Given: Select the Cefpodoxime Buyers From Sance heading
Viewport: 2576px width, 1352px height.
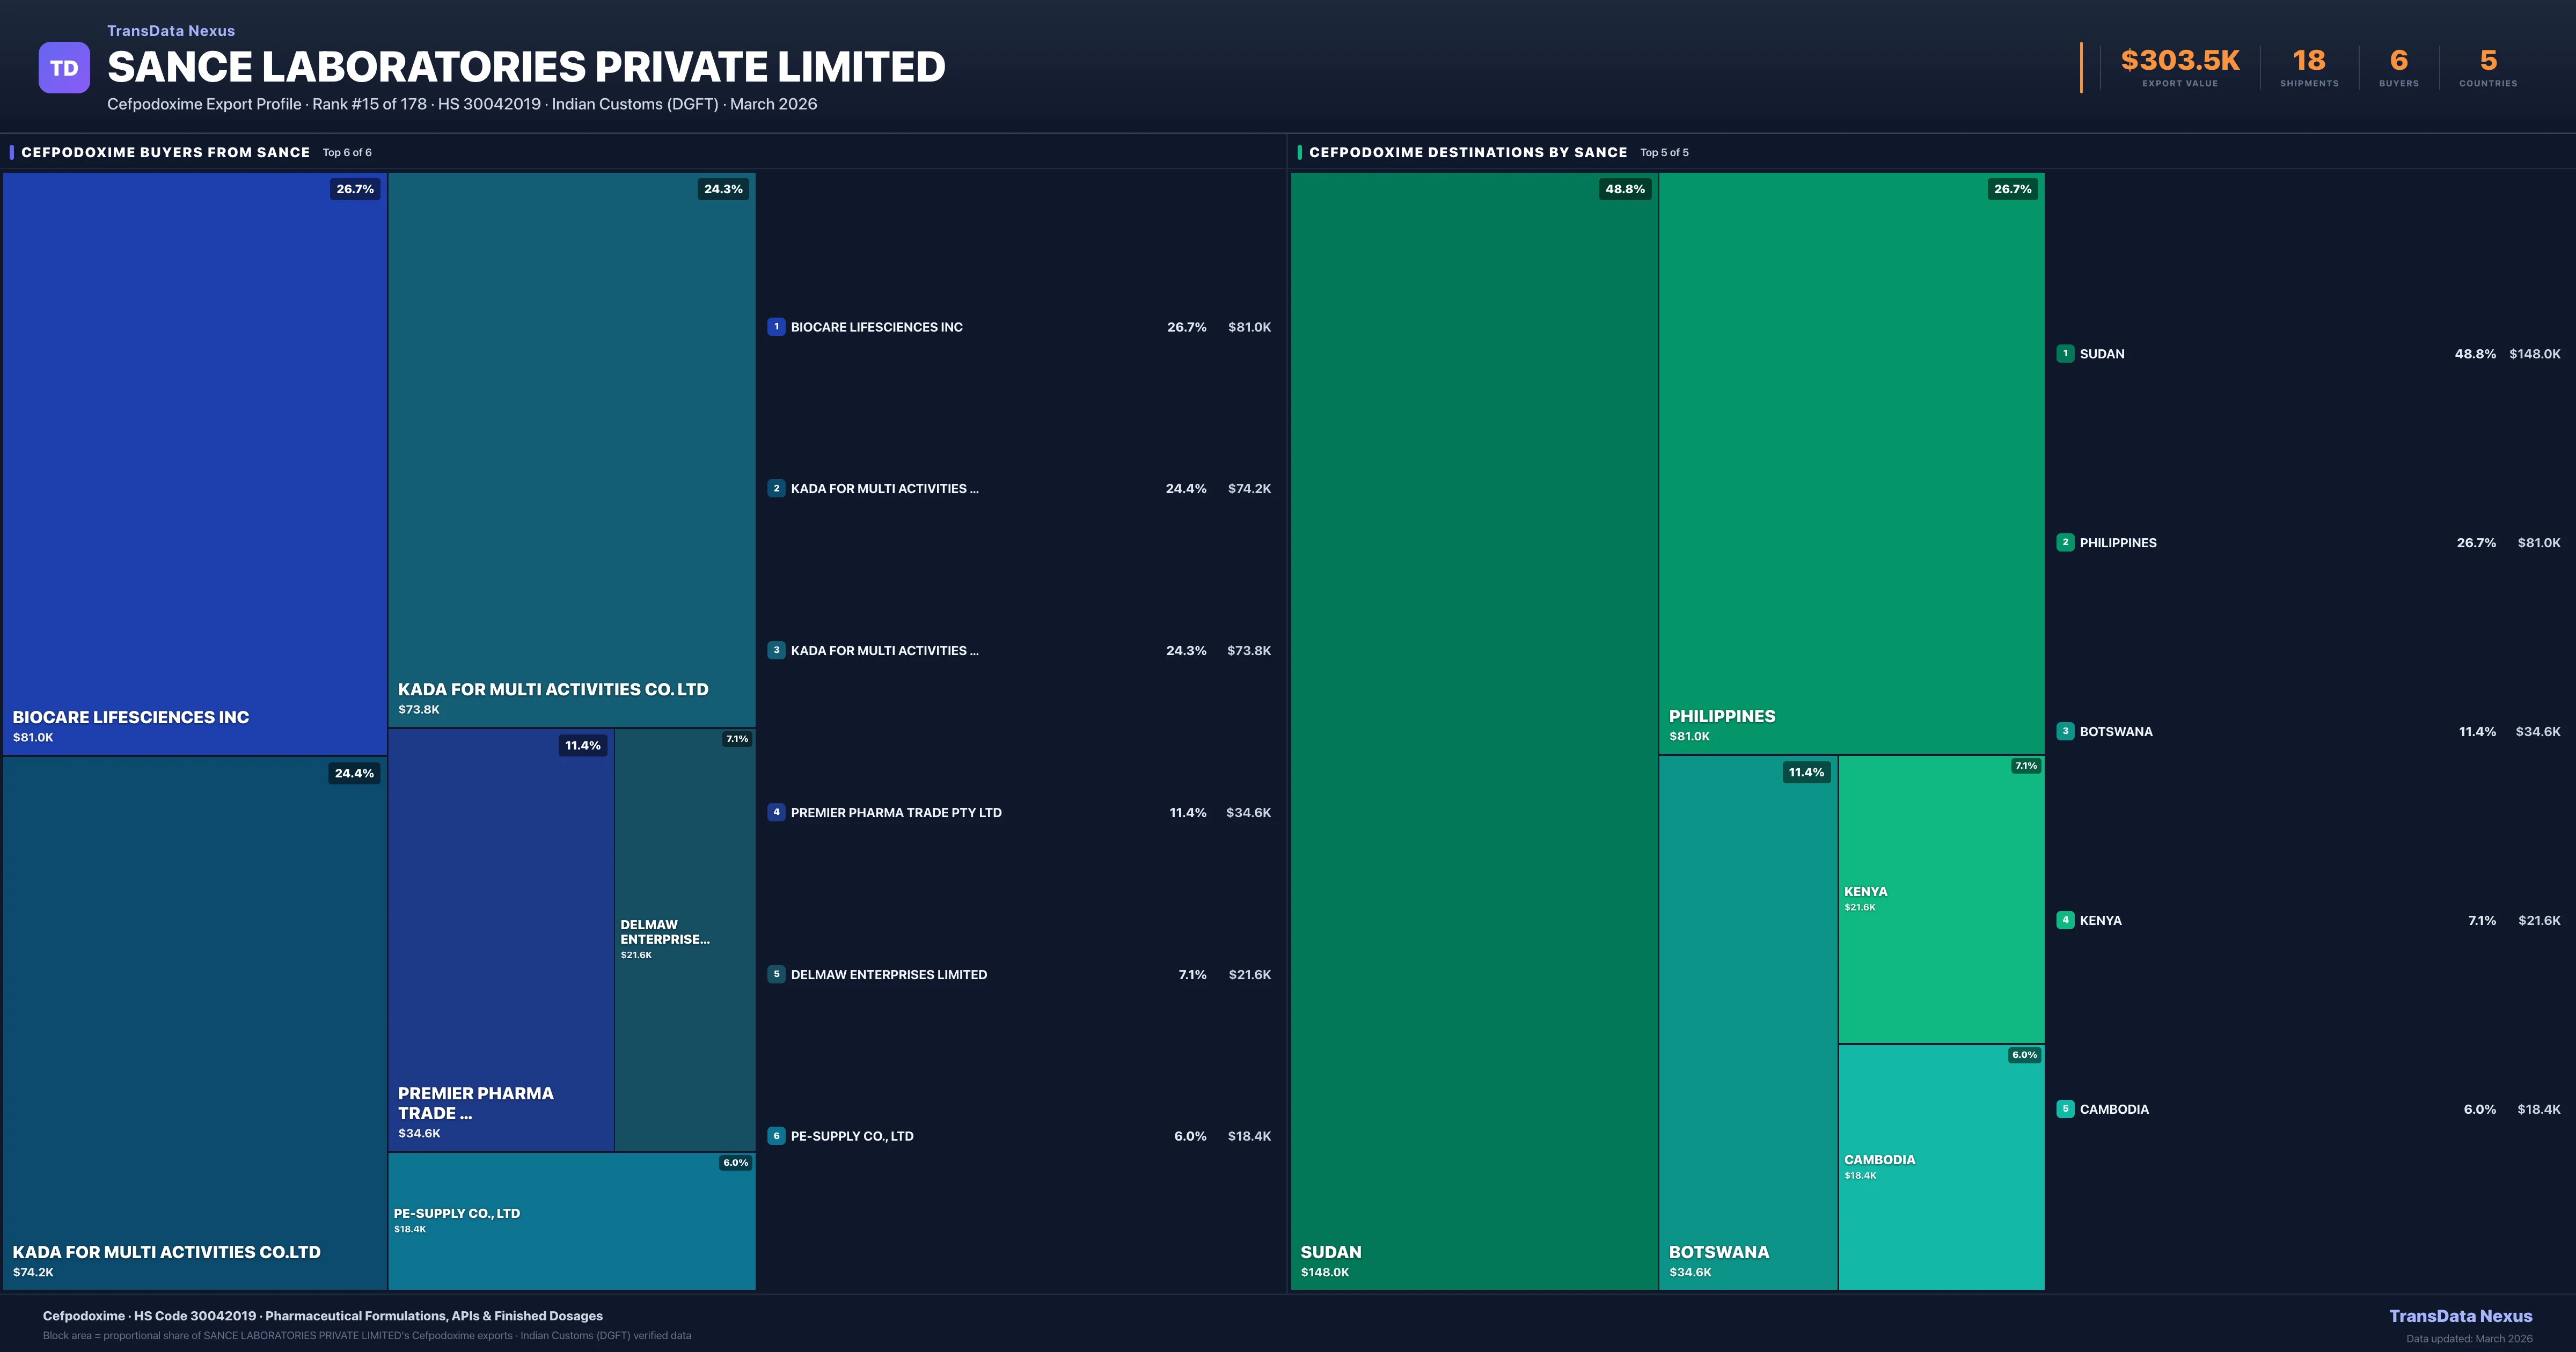Looking at the screenshot, I should click(166, 152).
